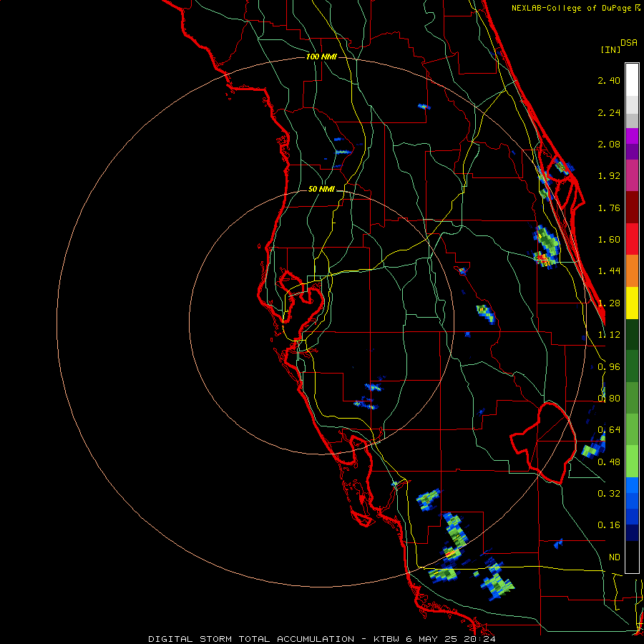644x644 pixels.
Task: Click the 2.08 scale value
Action: click(x=609, y=144)
